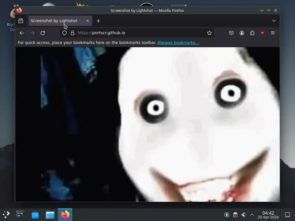
Task: Open a new tab
Action: coord(99,21)
